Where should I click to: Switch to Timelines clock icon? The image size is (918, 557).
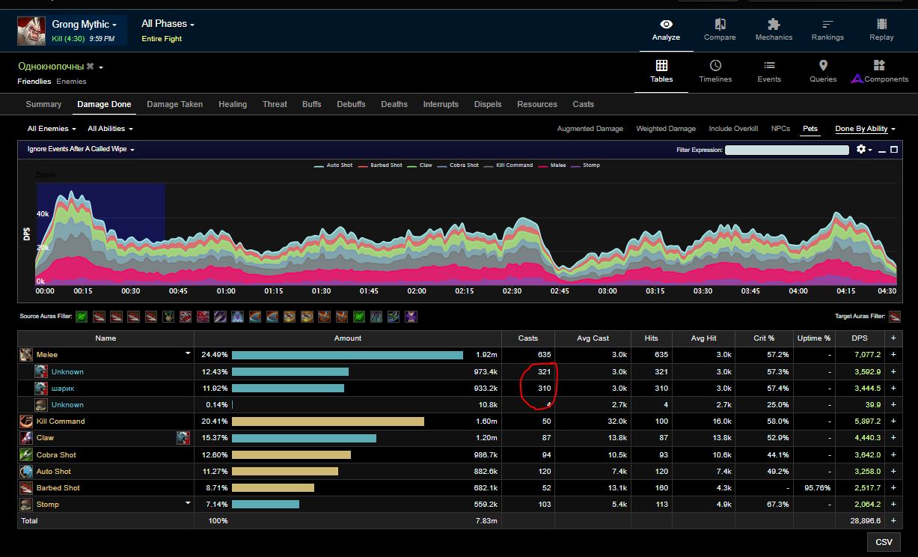pyautogui.click(x=715, y=67)
